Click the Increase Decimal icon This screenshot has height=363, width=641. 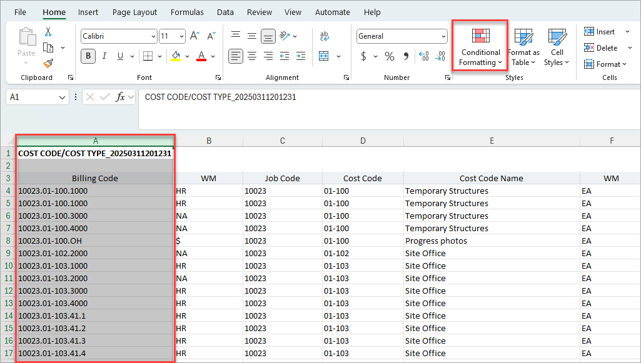423,56
